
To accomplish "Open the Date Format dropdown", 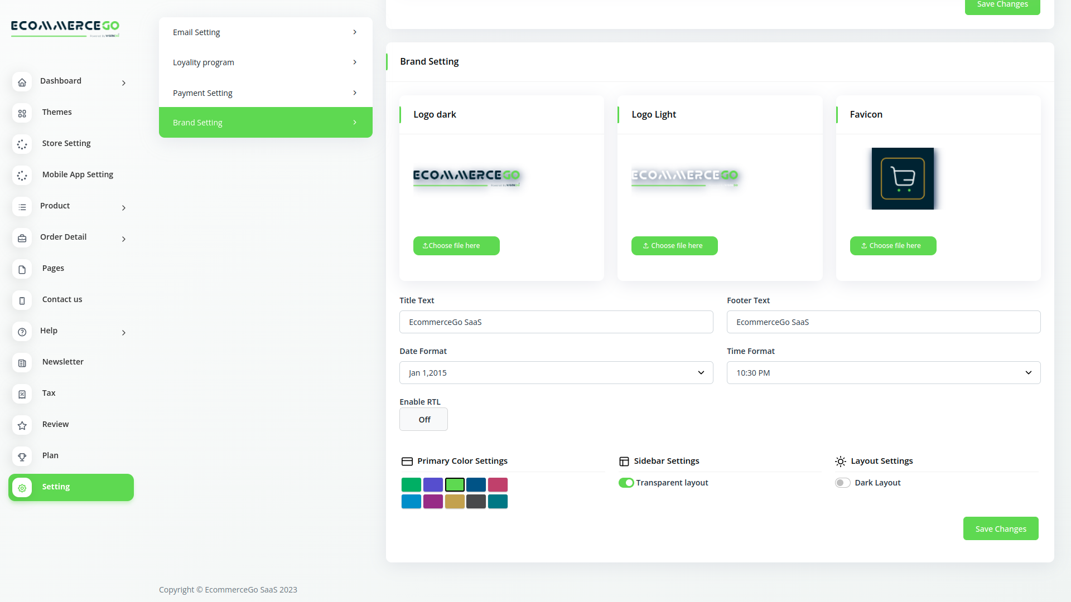I will (x=556, y=373).
